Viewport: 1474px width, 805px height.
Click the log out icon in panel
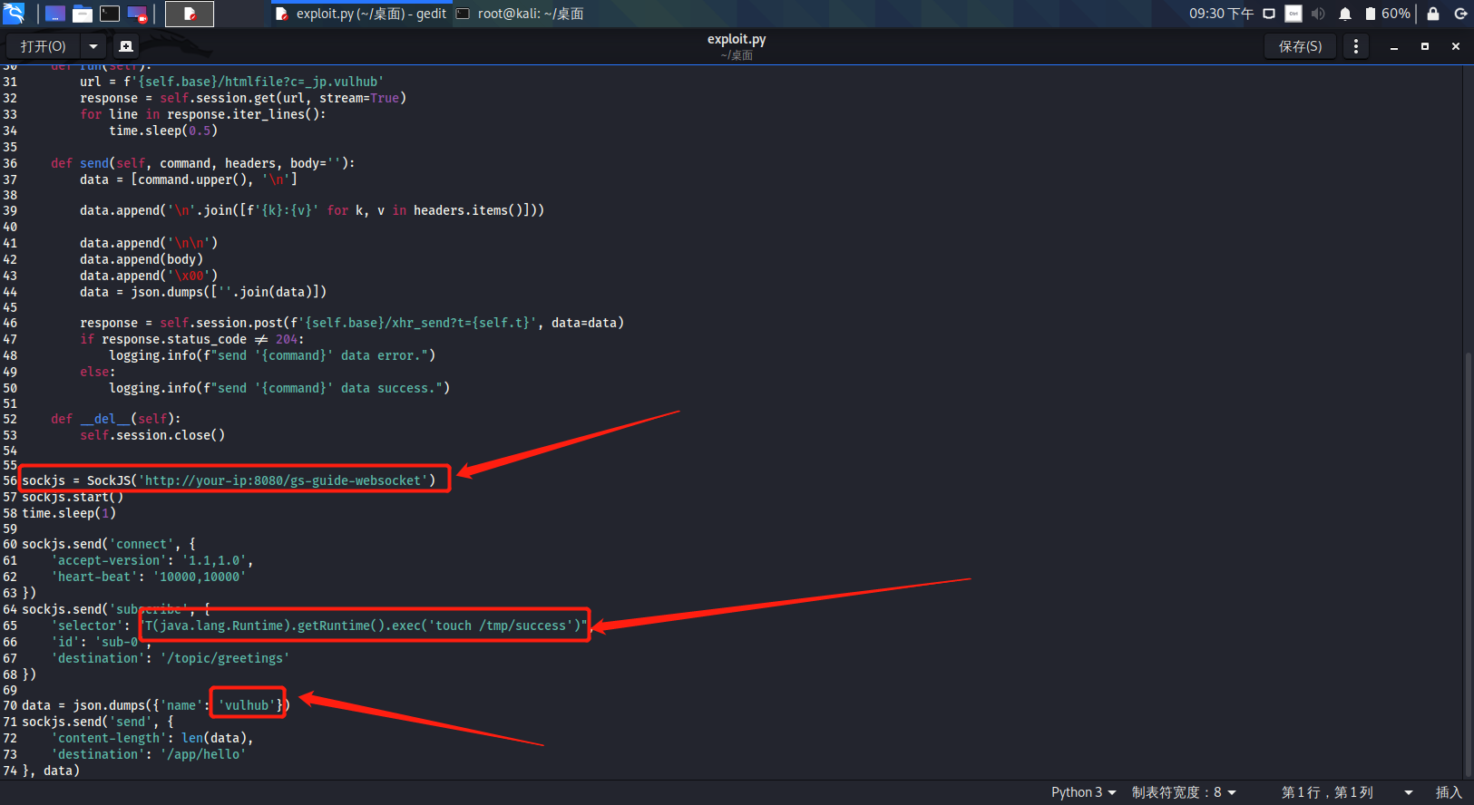[1460, 14]
